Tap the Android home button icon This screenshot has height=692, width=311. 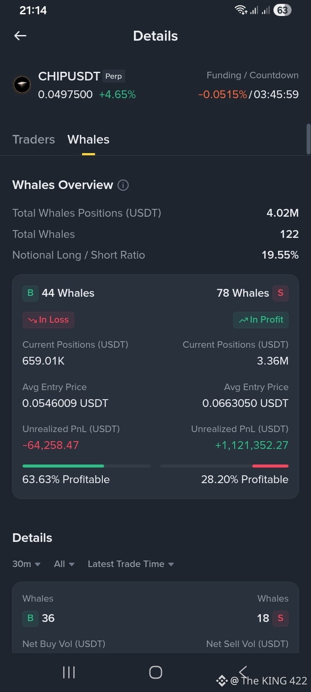[x=155, y=672]
